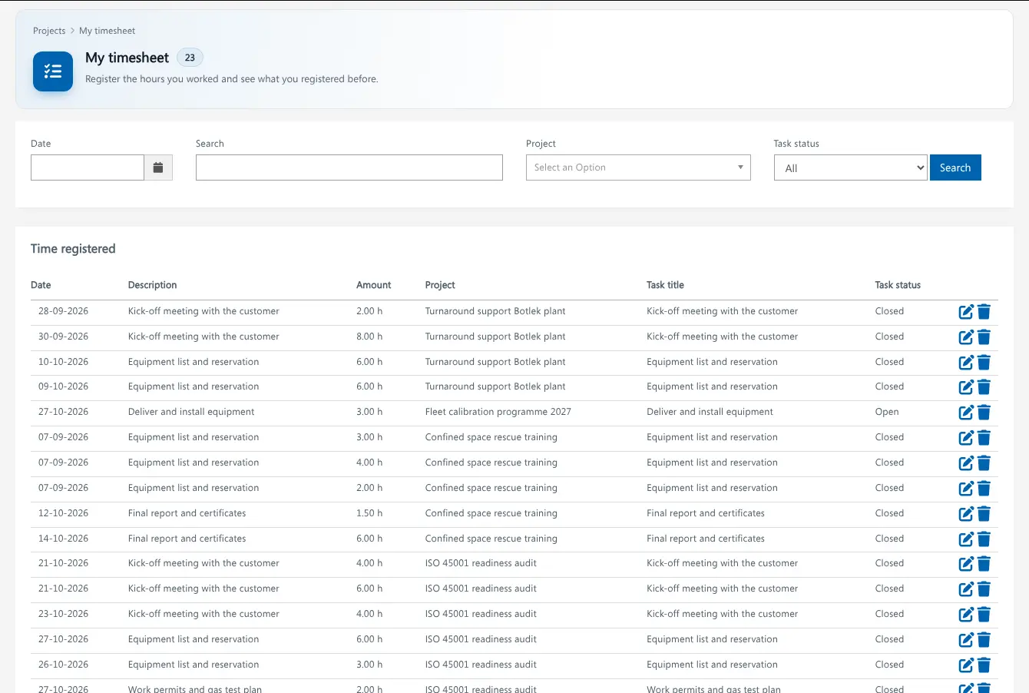Click the 'Open' task status cell
Screen dimensions: 1029x693
tap(887, 412)
